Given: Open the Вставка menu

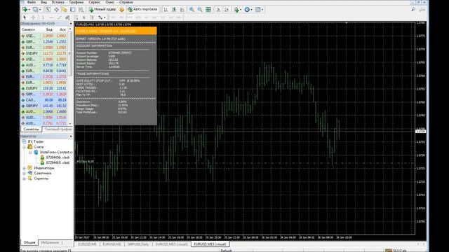Looking at the screenshot, I should click(58, 2).
